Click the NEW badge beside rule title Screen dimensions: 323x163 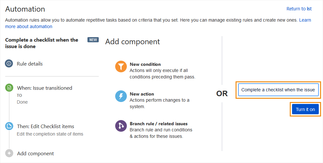click(93, 40)
